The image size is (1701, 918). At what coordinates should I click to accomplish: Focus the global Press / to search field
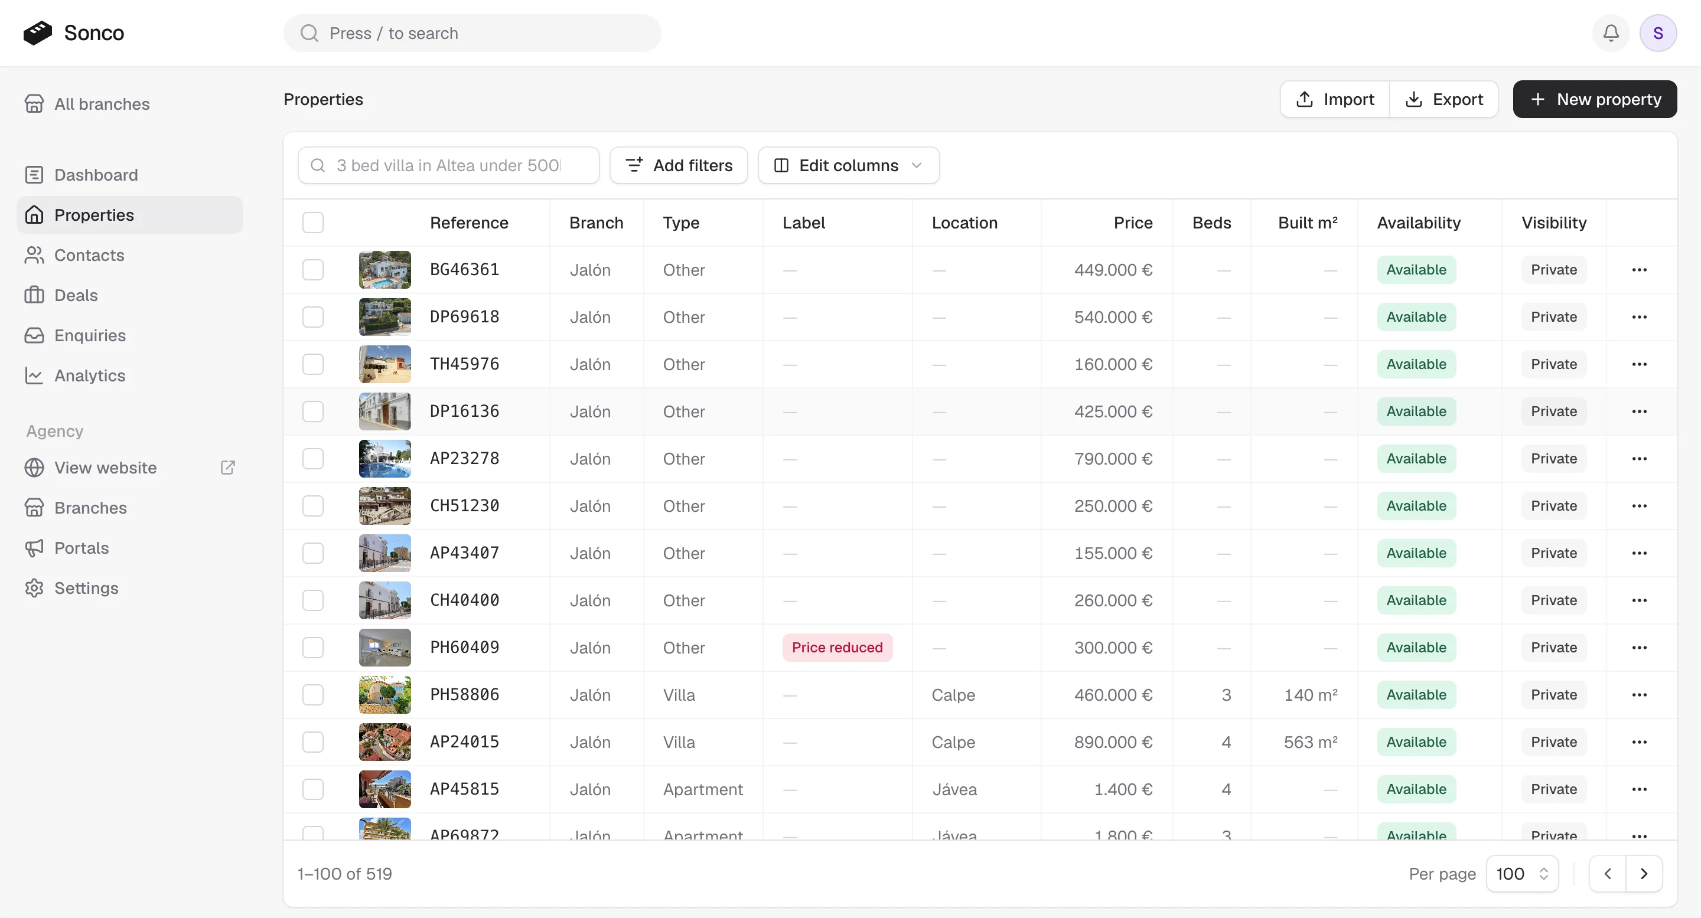click(x=472, y=33)
